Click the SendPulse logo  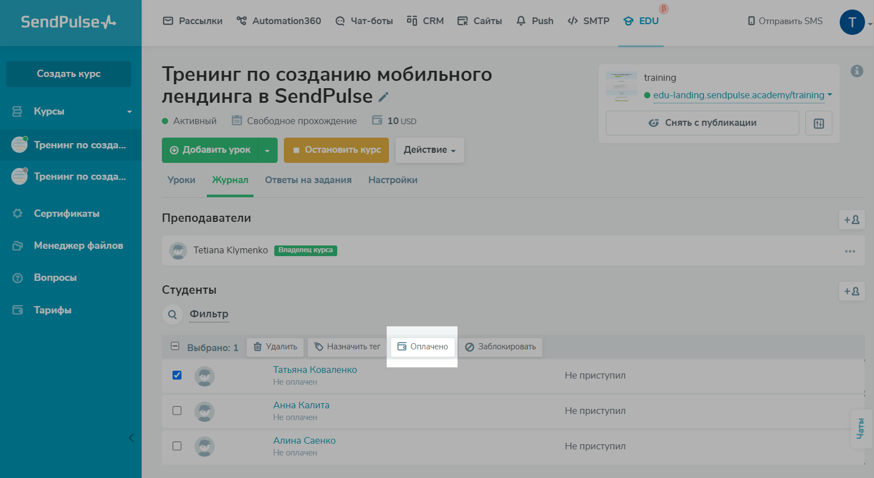click(68, 22)
